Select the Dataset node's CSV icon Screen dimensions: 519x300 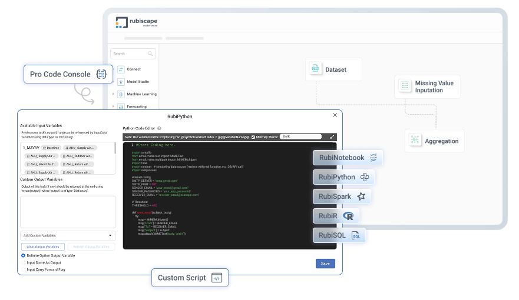315,68
